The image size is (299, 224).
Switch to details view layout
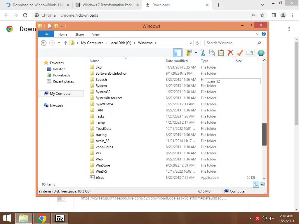click(256, 184)
